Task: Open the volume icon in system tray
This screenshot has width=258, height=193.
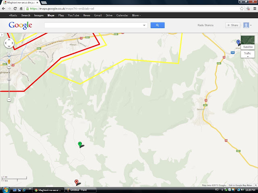Action: pyautogui.click(x=243, y=190)
